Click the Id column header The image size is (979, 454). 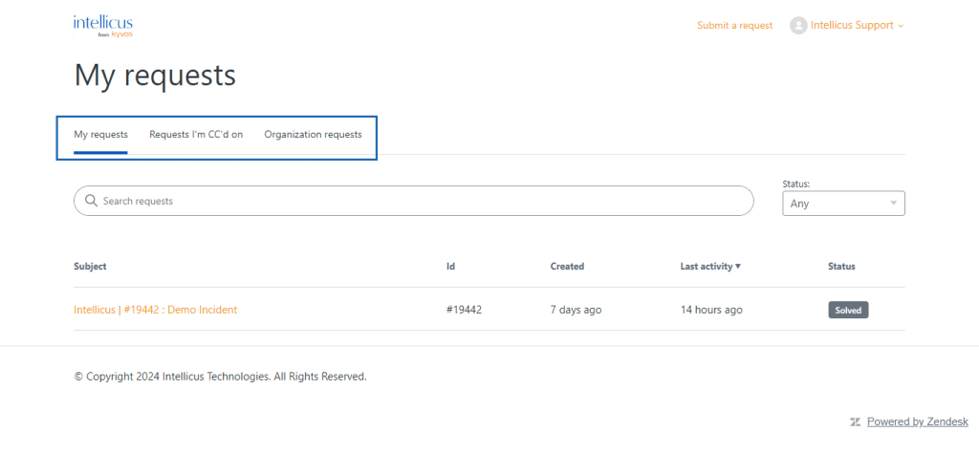(x=450, y=266)
